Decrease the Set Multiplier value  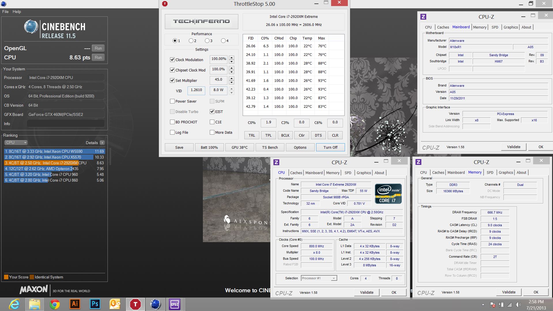pos(231,82)
